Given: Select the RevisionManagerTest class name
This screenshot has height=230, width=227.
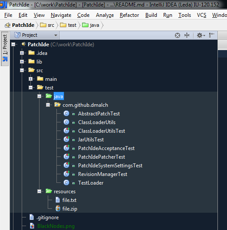Looking at the screenshot, I should click(102, 174).
